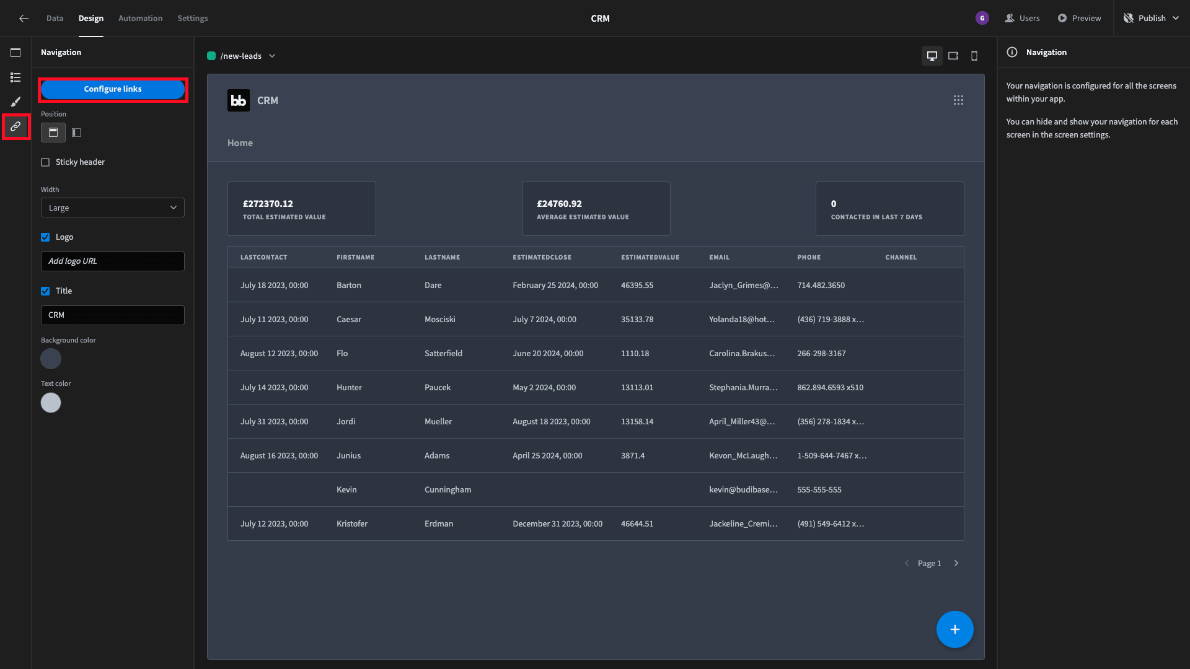This screenshot has height=669, width=1190.
Task: Click the Home navigation link in preview
Action: click(x=240, y=143)
